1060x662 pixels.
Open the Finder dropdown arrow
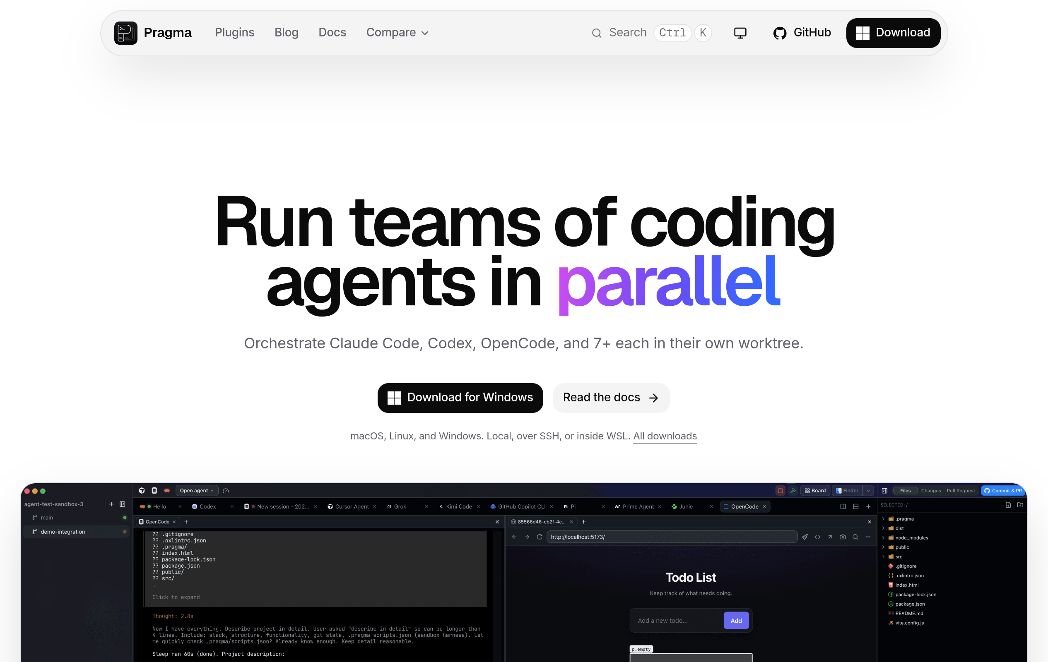pos(868,490)
